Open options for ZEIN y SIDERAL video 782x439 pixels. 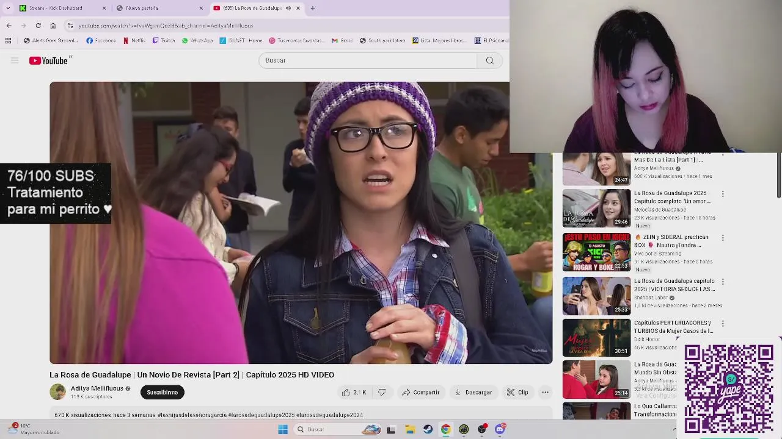point(723,238)
